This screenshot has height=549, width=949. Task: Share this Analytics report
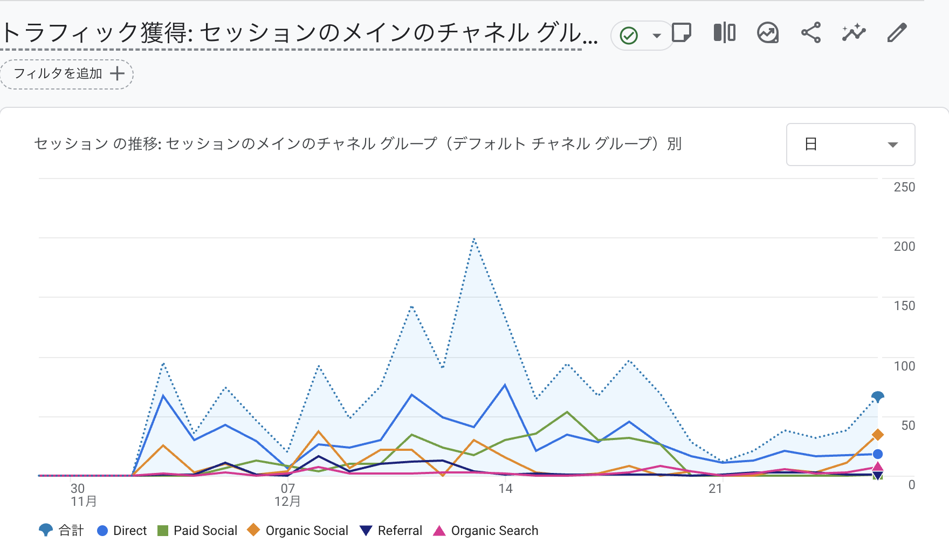[811, 33]
